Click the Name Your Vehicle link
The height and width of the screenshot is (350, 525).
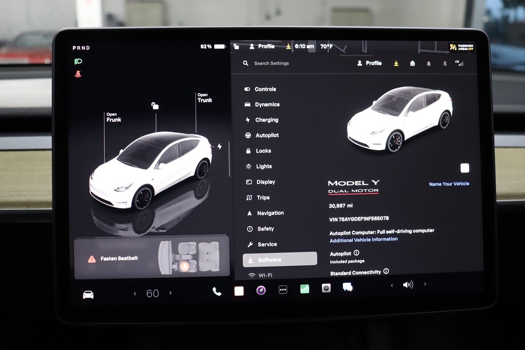tap(449, 184)
